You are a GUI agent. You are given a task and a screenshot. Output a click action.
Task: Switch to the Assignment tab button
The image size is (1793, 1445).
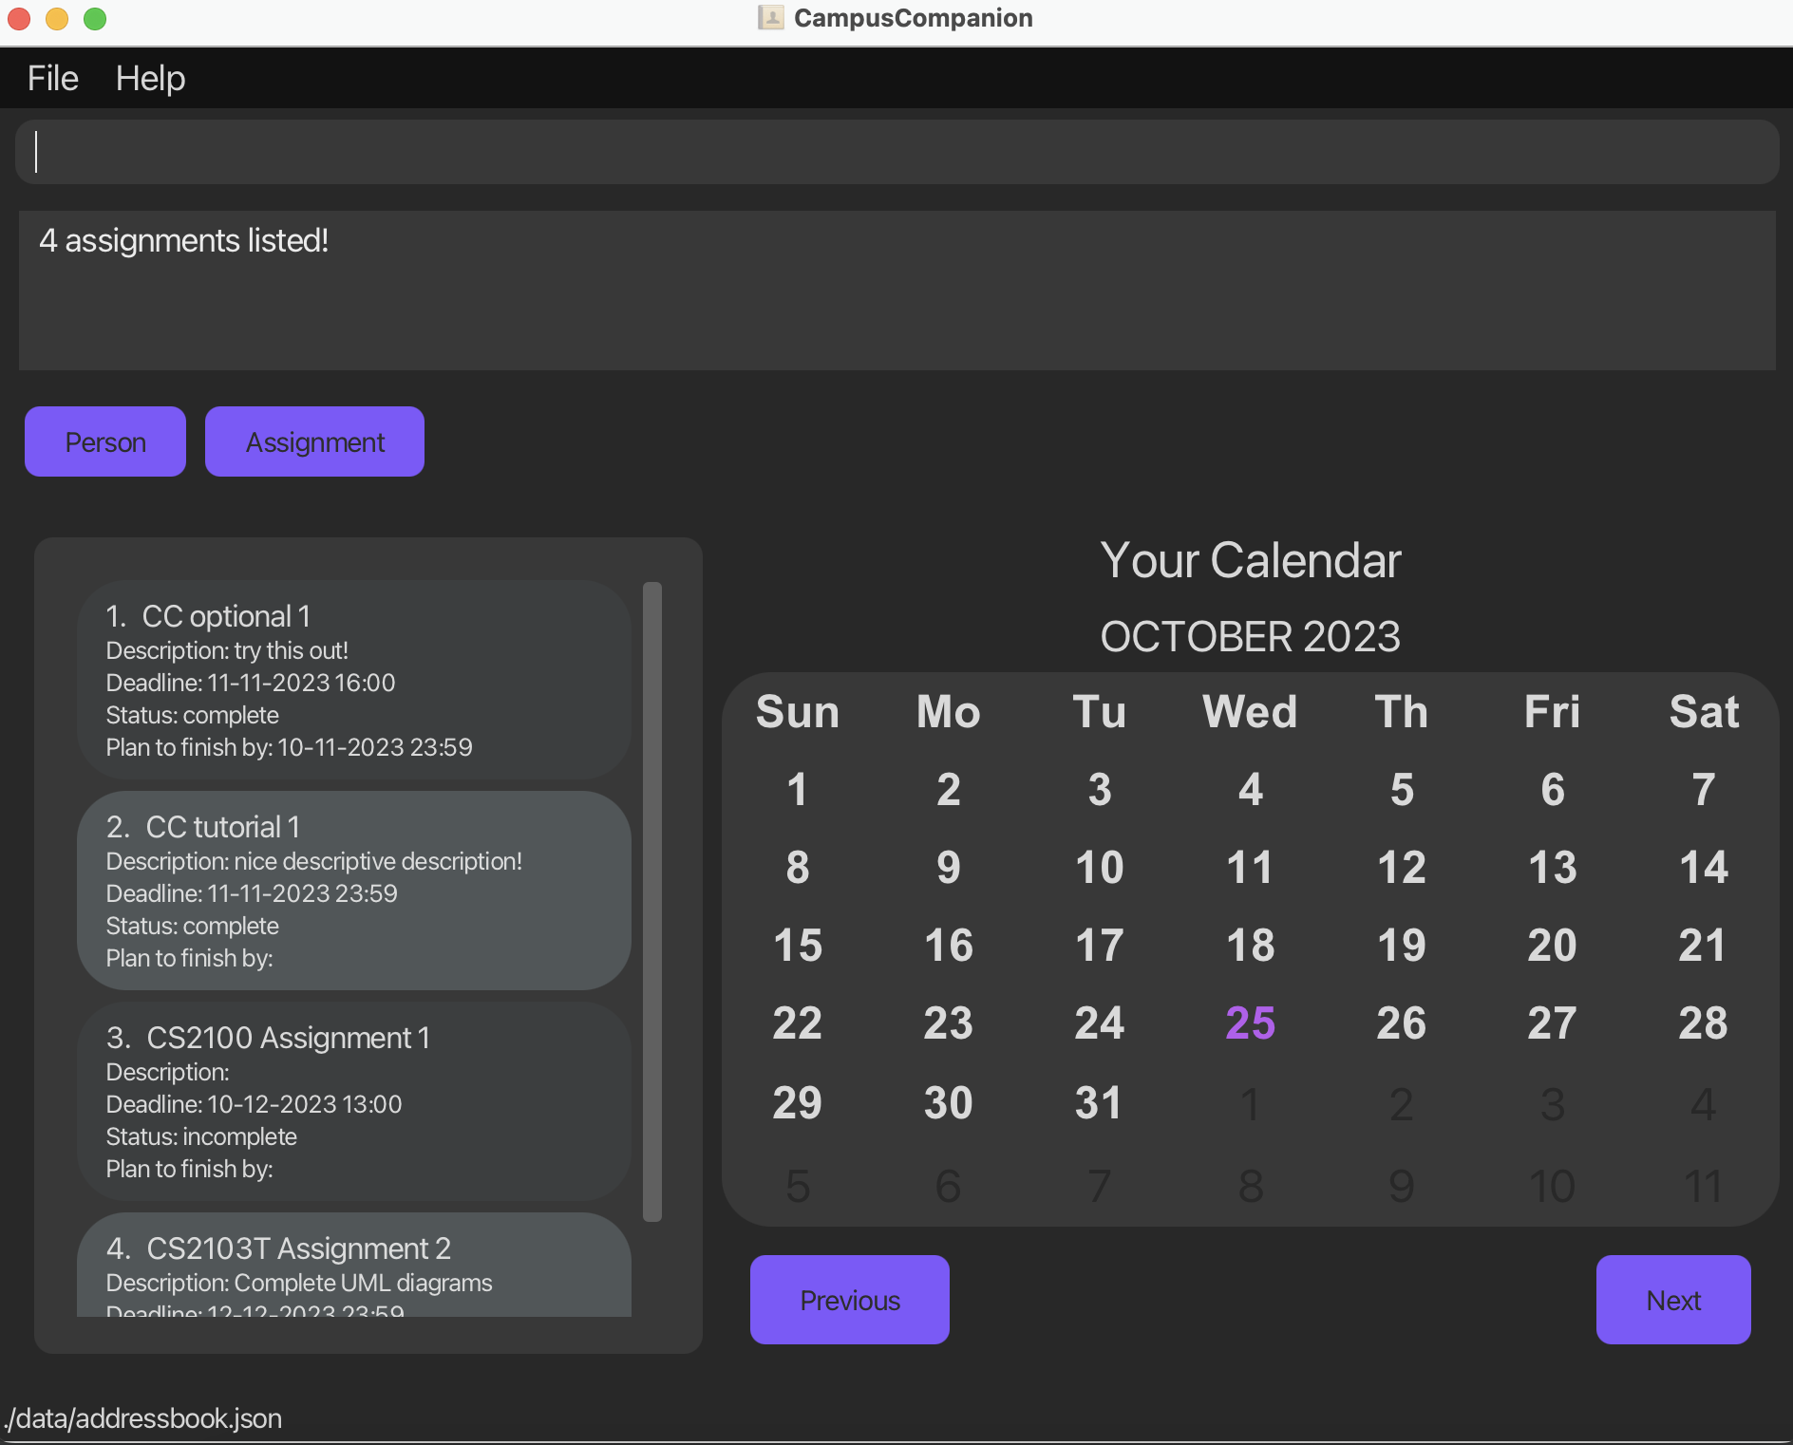314,441
